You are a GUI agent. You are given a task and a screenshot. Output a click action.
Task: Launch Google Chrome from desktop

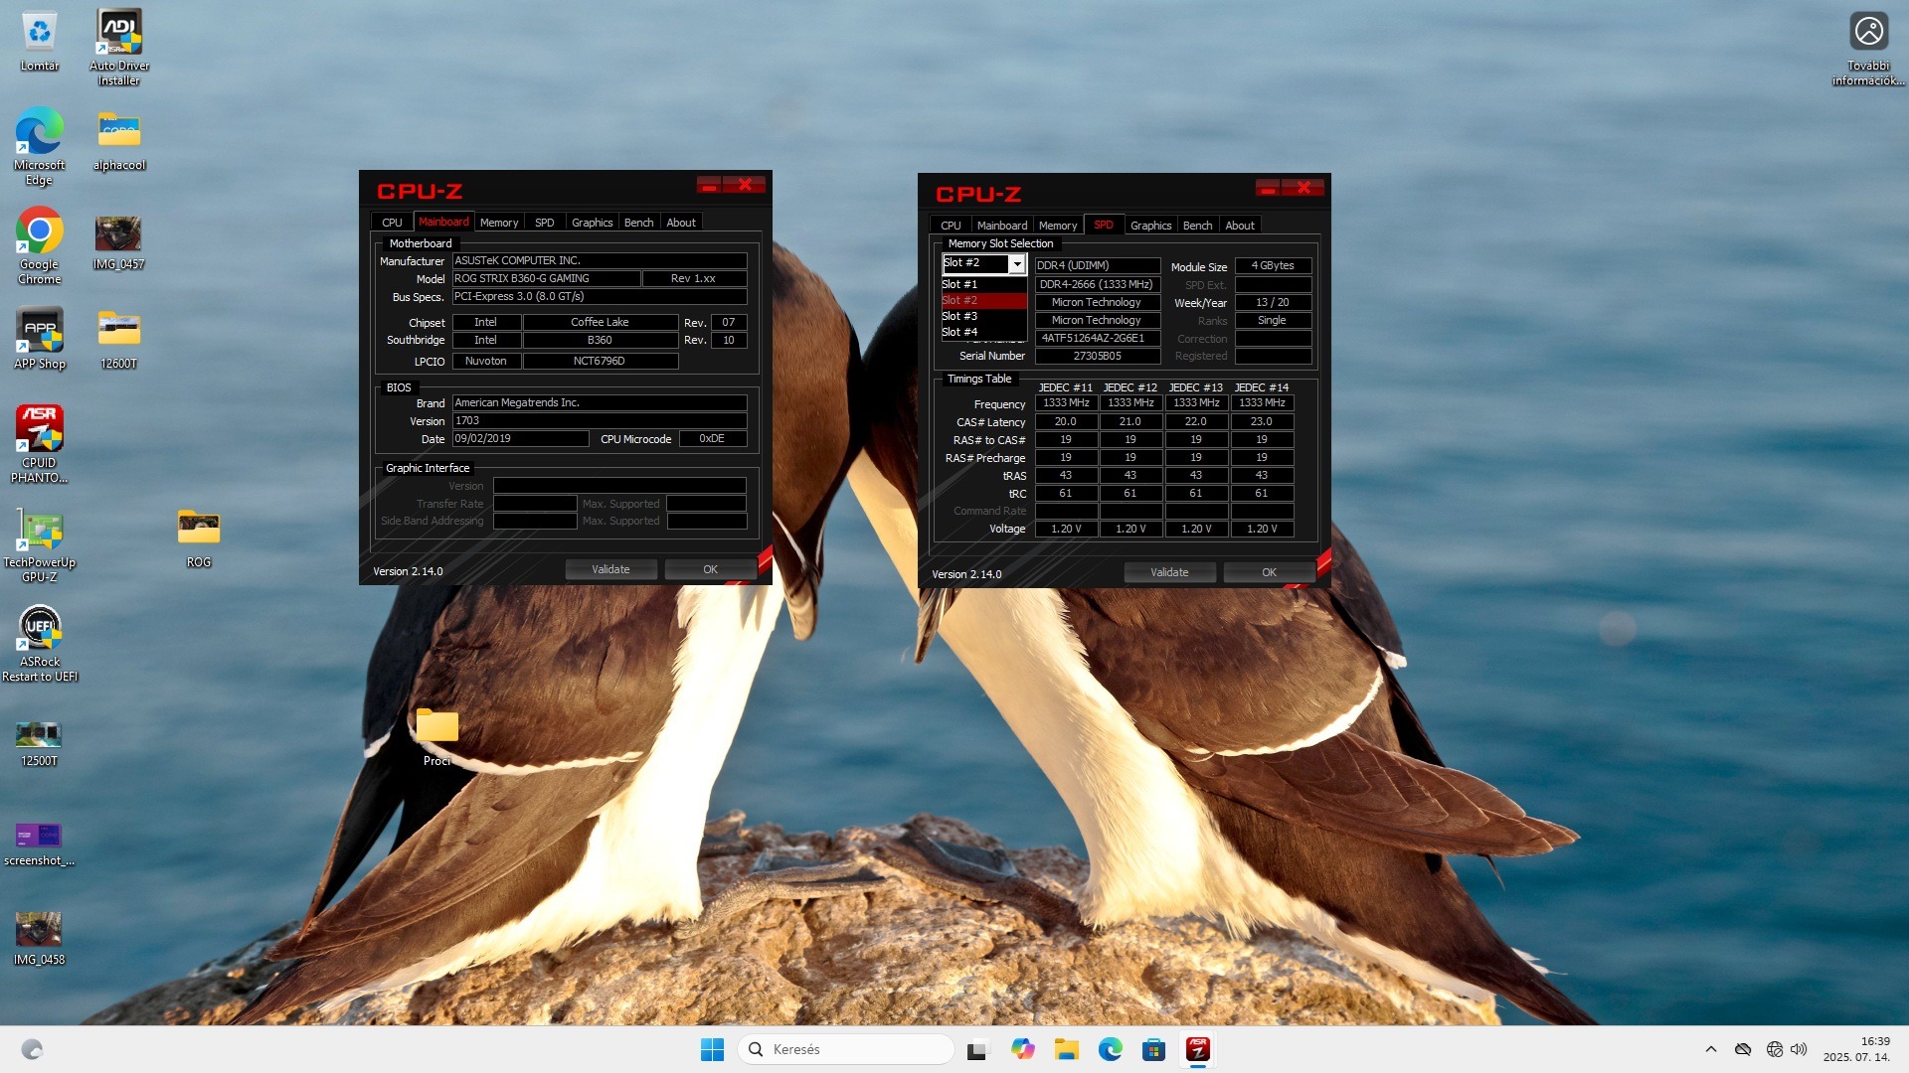[40, 232]
